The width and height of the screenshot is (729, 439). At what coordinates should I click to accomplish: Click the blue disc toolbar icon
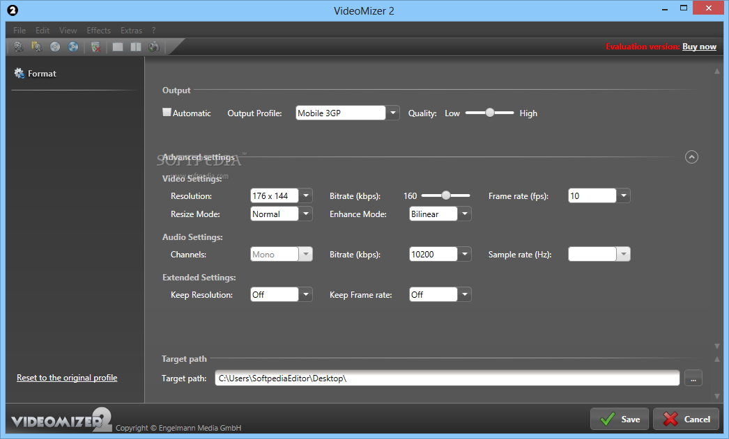[x=73, y=47]
